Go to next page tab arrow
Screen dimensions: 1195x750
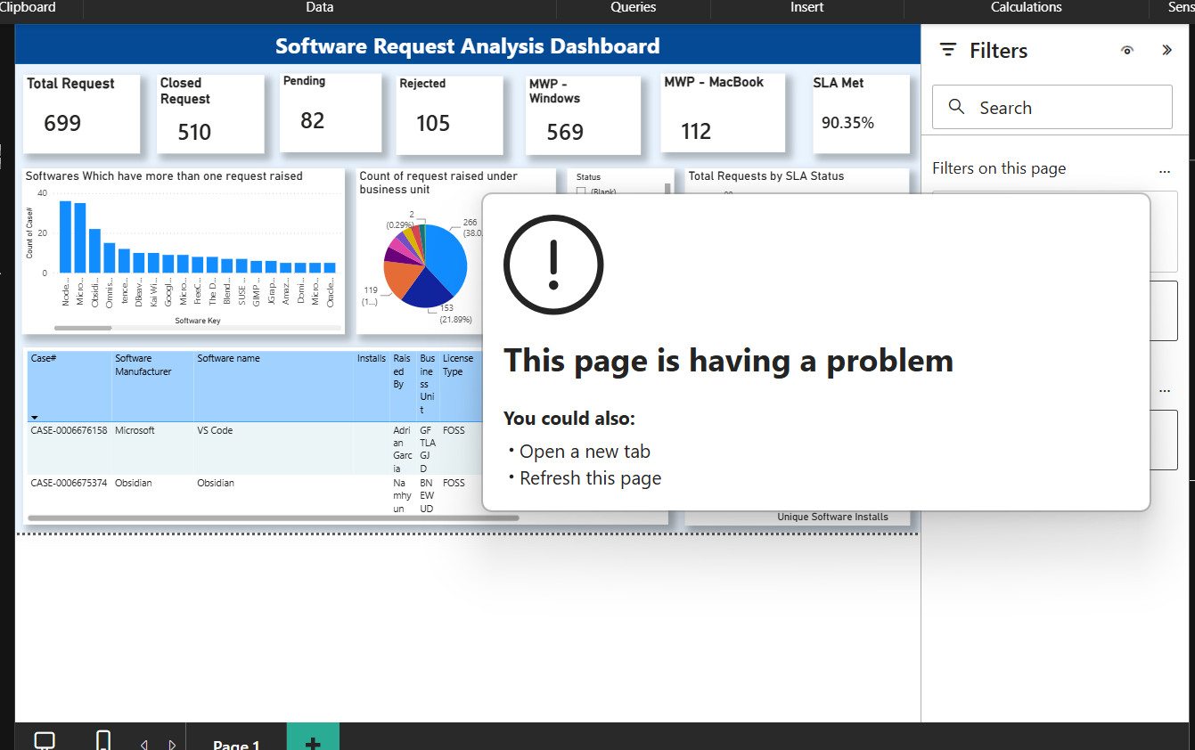(x=172, y=745)
